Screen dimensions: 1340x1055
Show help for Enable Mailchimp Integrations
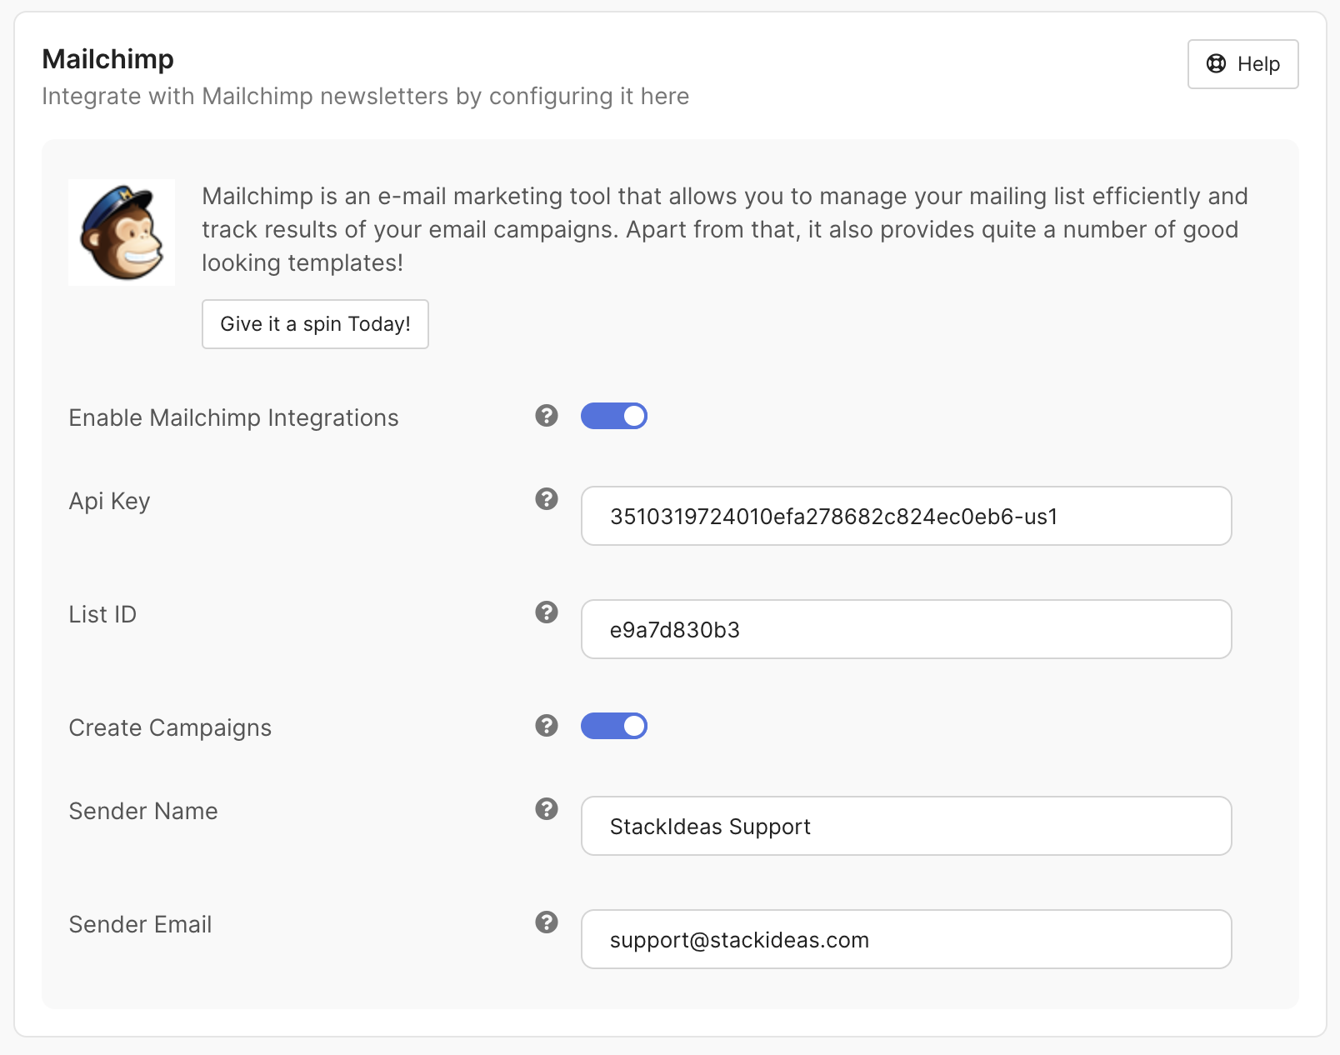click(547, 416)
